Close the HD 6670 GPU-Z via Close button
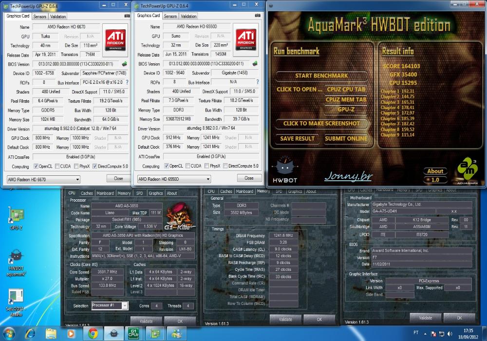 tap(118, 179)
